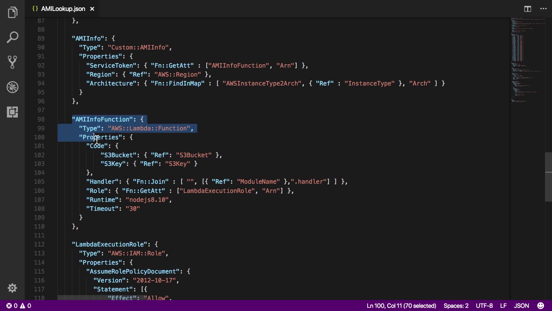Click the feedback smiley icon

click(540, 306)
